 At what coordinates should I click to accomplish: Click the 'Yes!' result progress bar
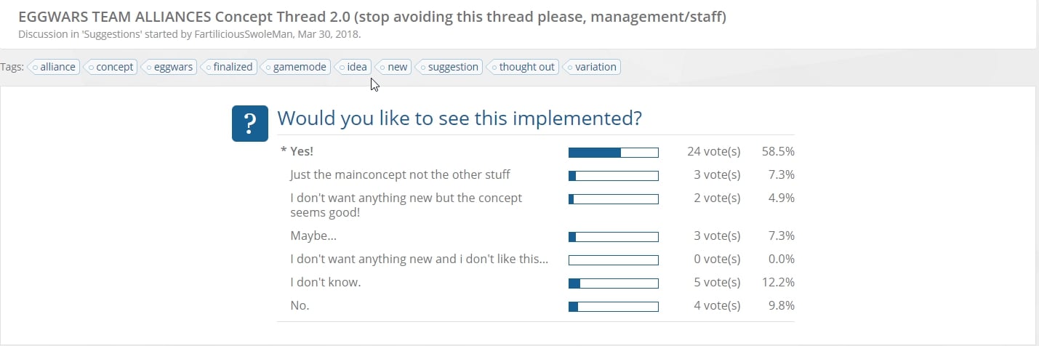(x=613, y=152)
